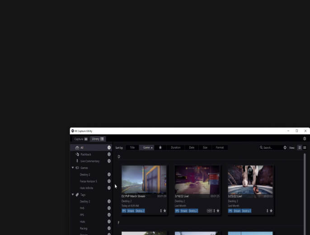The width and height of the screenshot is (310, 235).
Task: Click the 'D2 PvP March Stream' title text
Action: pos(133,196)
